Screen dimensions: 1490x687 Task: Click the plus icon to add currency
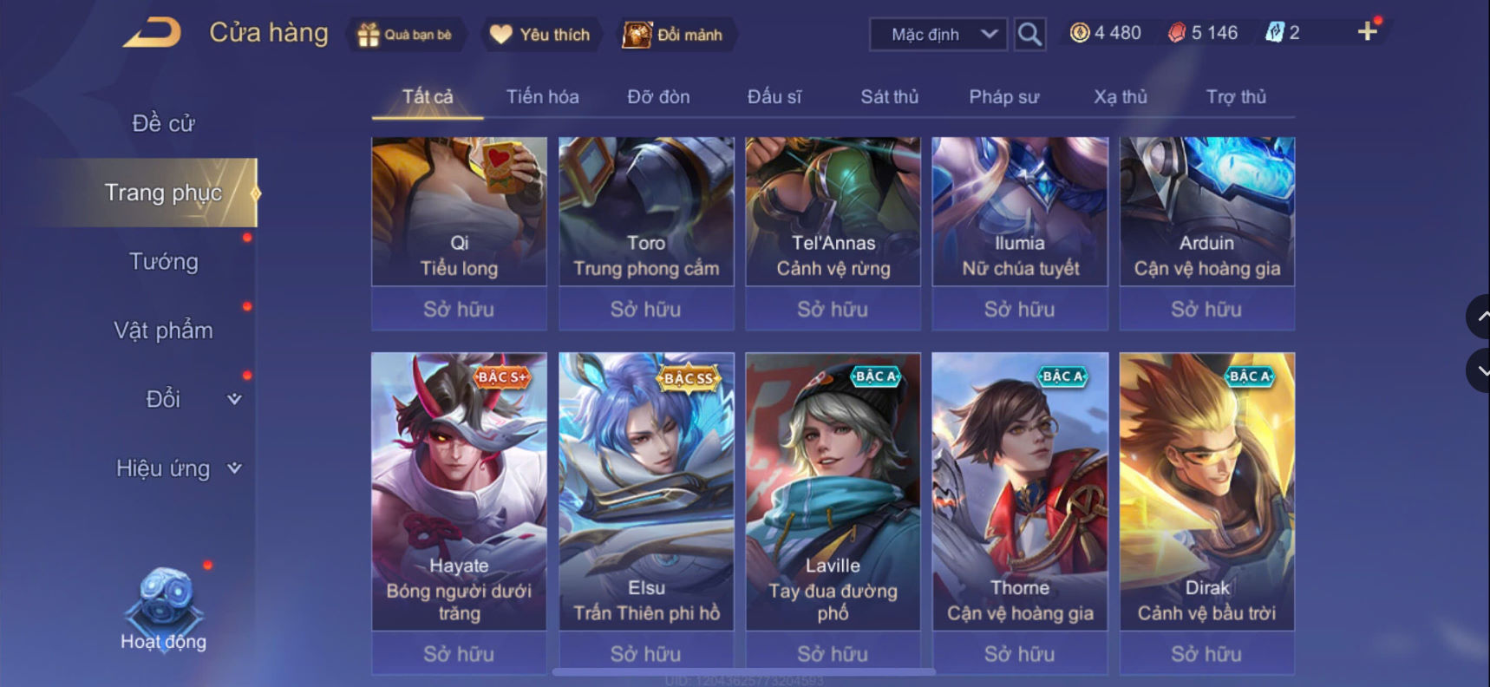(x=1368, y=31)
